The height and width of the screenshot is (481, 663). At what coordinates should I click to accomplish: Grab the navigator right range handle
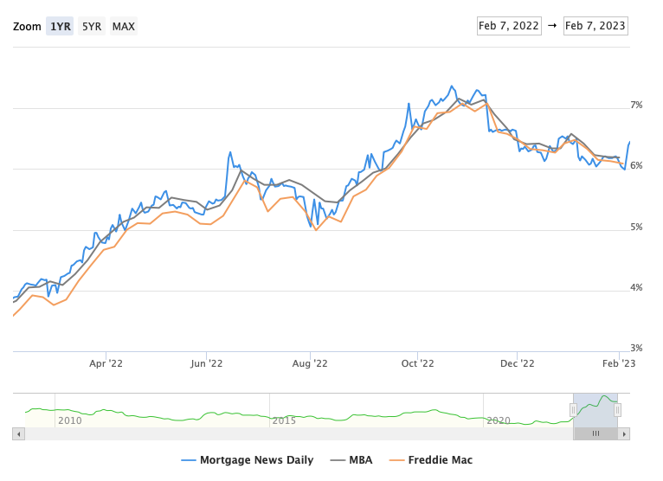(617, 409)
